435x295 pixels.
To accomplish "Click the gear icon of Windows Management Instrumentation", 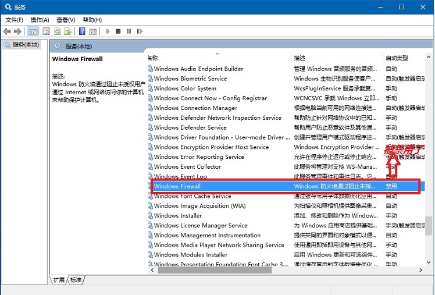I will tap(151, 235).
